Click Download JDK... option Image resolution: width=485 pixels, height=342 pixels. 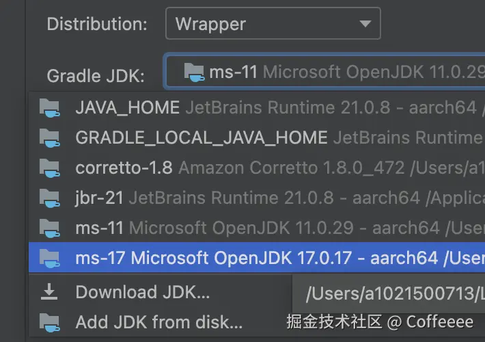pyautogui.click(x=142, y=292)
